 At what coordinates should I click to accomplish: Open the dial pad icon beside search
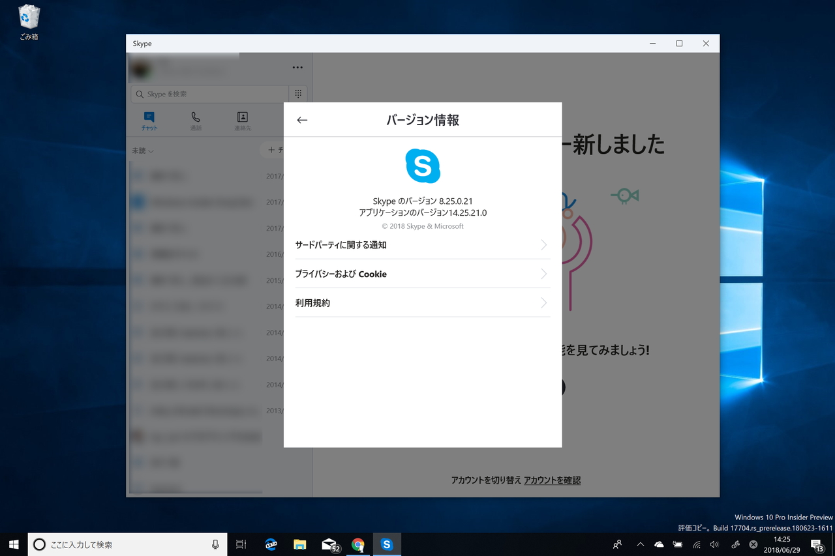tap(297, 93)
